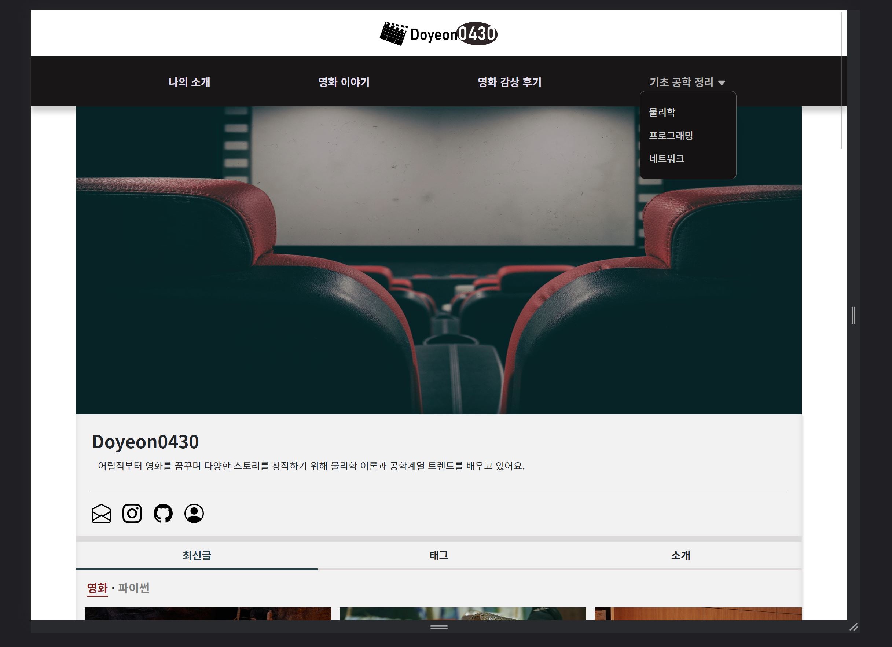Choose the 파이썬 category filter
The height and width of the screenshot is (647, 892).
tap(134, 588)
